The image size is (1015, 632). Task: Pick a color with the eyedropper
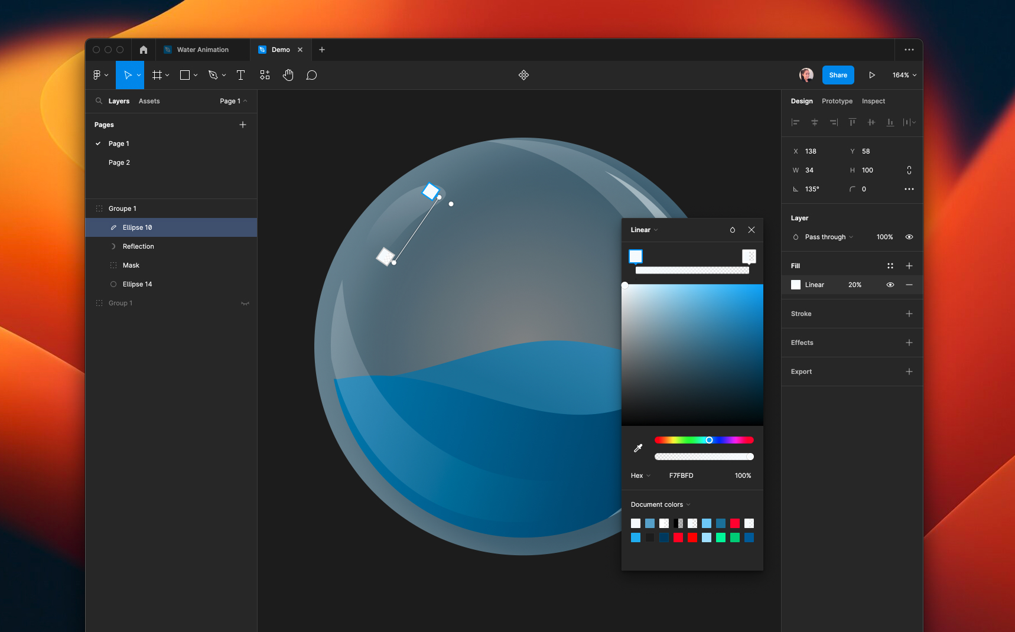(638, 448)
